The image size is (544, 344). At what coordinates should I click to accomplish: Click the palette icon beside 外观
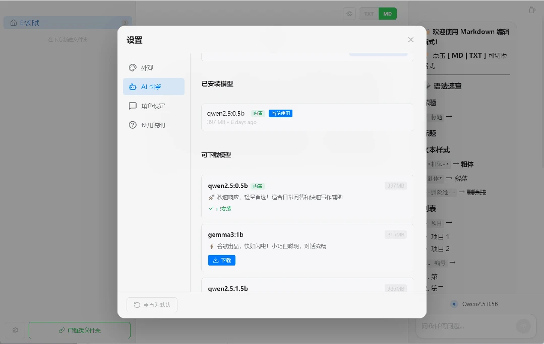click(x=133, y=67)
